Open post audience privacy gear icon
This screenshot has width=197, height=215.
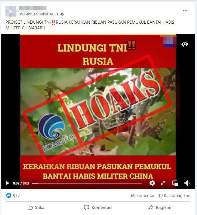click(62, 14)
